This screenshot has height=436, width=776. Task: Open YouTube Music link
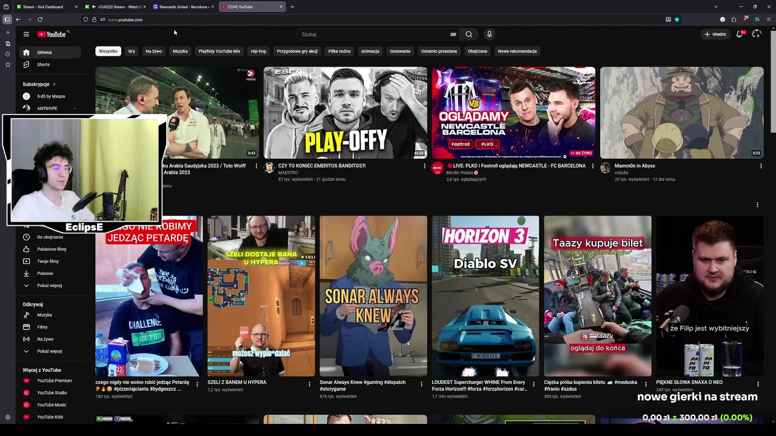48,405
